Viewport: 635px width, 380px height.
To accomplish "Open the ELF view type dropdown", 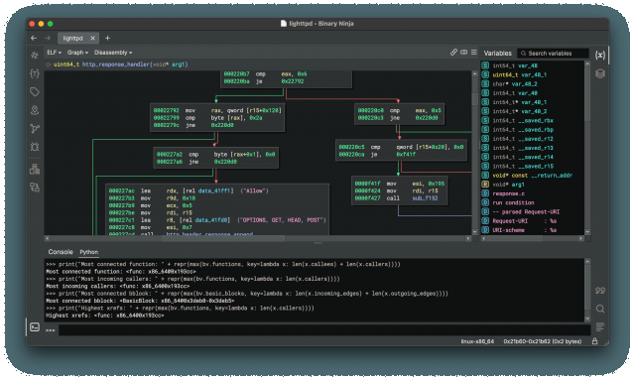I will (x=54, y=53).
